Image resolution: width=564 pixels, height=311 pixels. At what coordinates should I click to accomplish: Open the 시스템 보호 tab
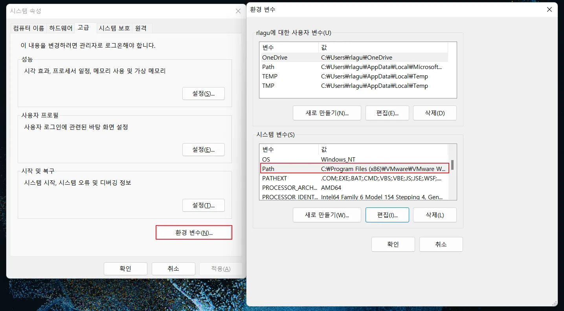click(114, 28)
